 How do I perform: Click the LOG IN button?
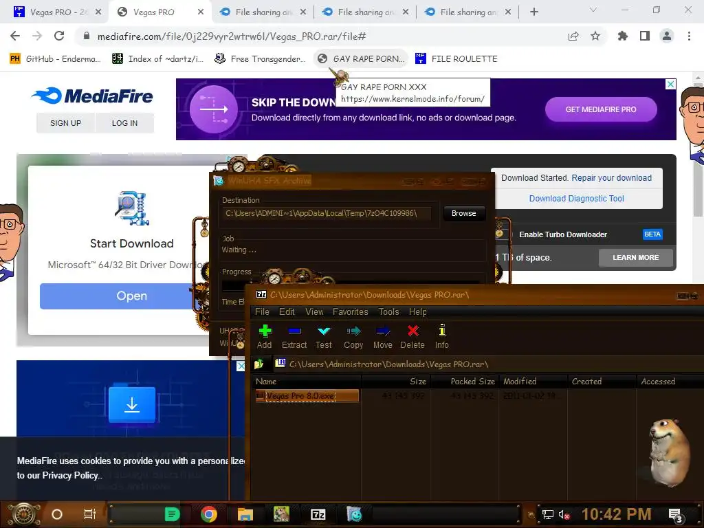pyautogui.click(x=125, y=123)
